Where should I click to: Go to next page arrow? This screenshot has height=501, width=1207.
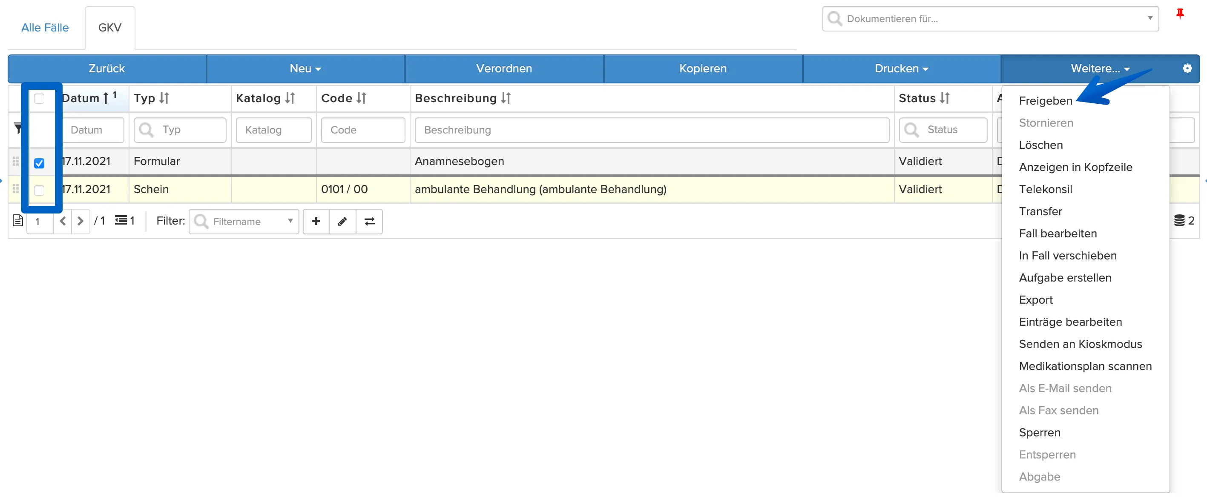pos(80,221)
